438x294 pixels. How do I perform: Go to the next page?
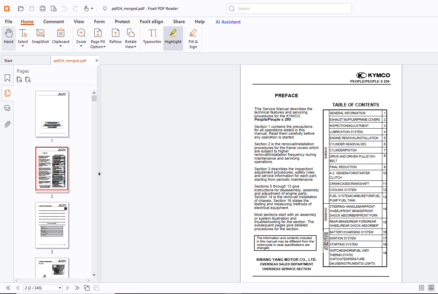pyautogui.click(x=67, y=288)
